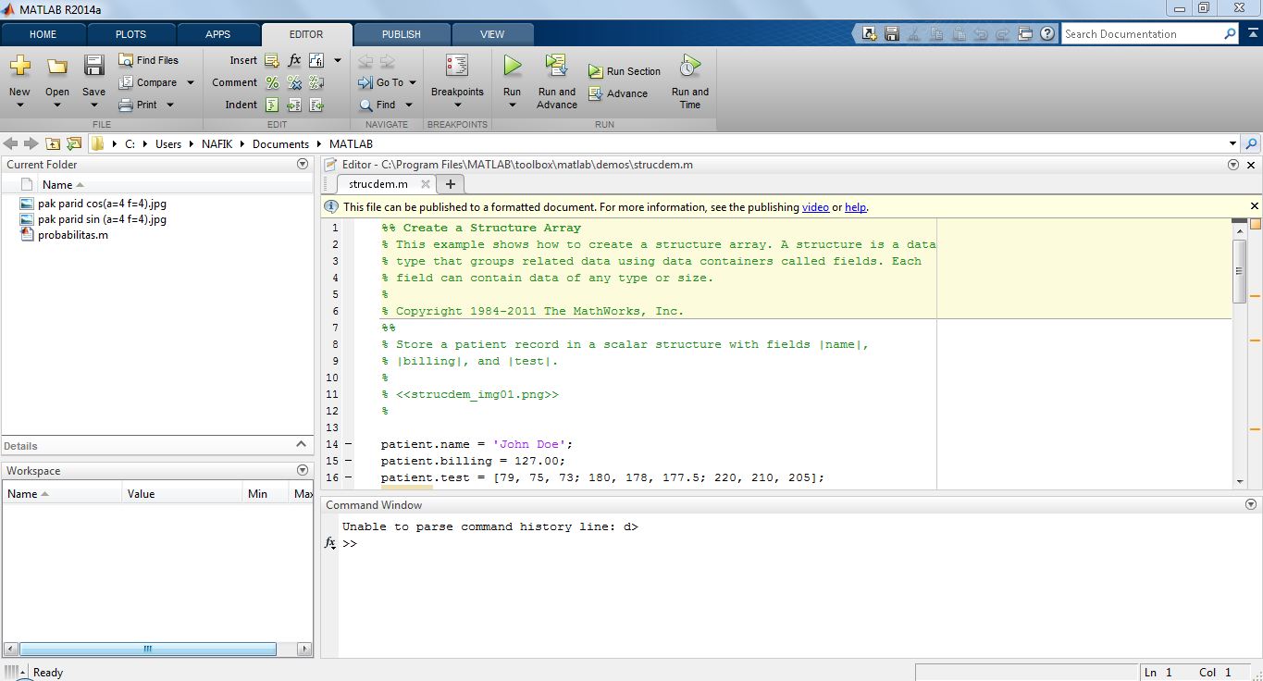The width and height of the screenshot is (1263, 681).
Task: Open the Help question mark icon
Action: coord(1047,33)
